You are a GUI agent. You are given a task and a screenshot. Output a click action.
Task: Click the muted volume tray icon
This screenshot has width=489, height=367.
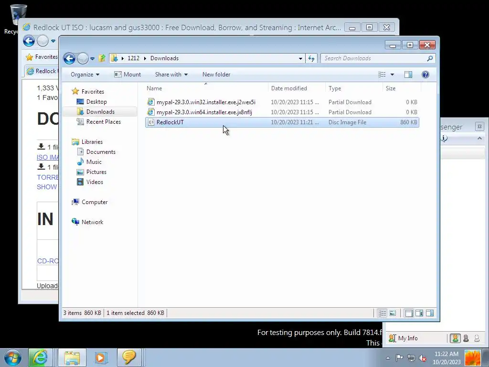(423, 358)
